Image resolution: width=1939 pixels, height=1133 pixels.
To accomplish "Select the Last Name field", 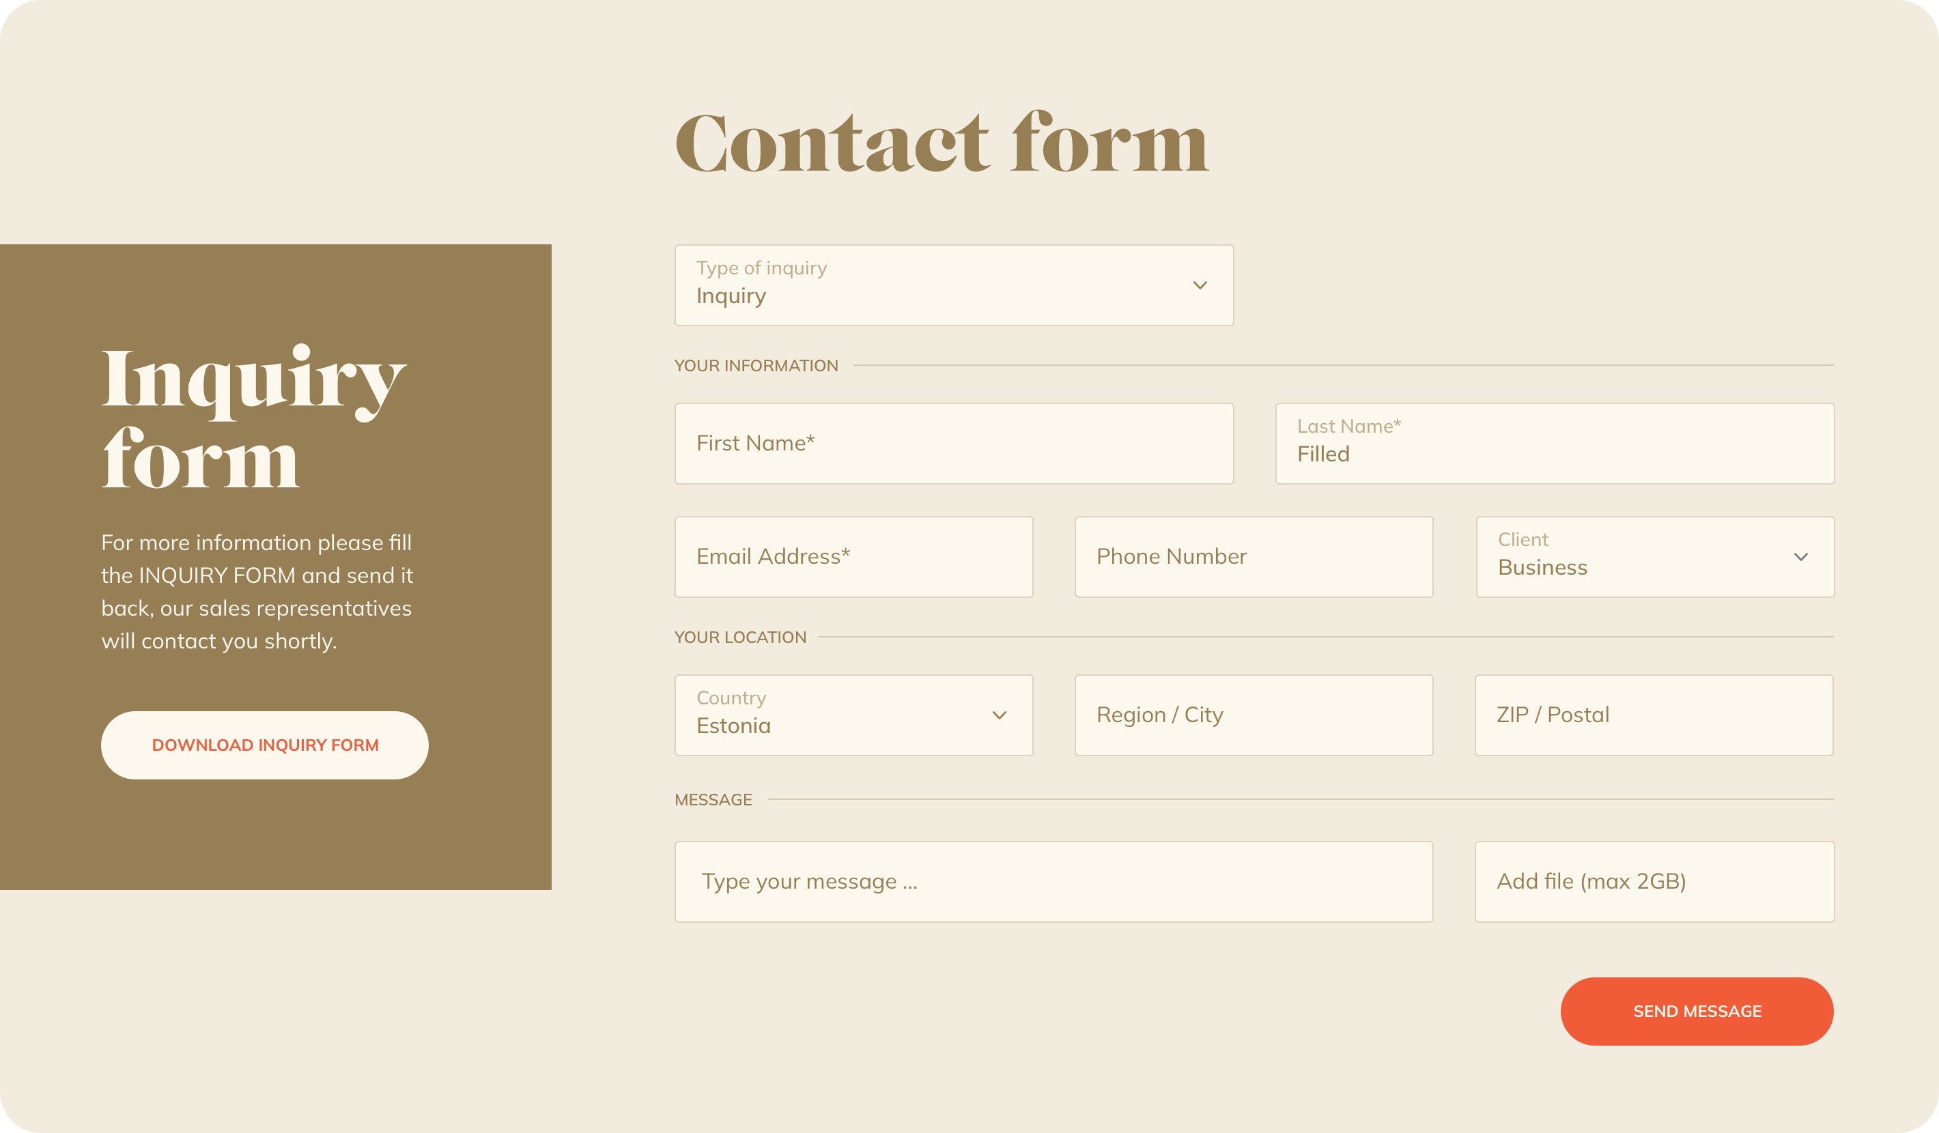I will (x=1555, y=444).
